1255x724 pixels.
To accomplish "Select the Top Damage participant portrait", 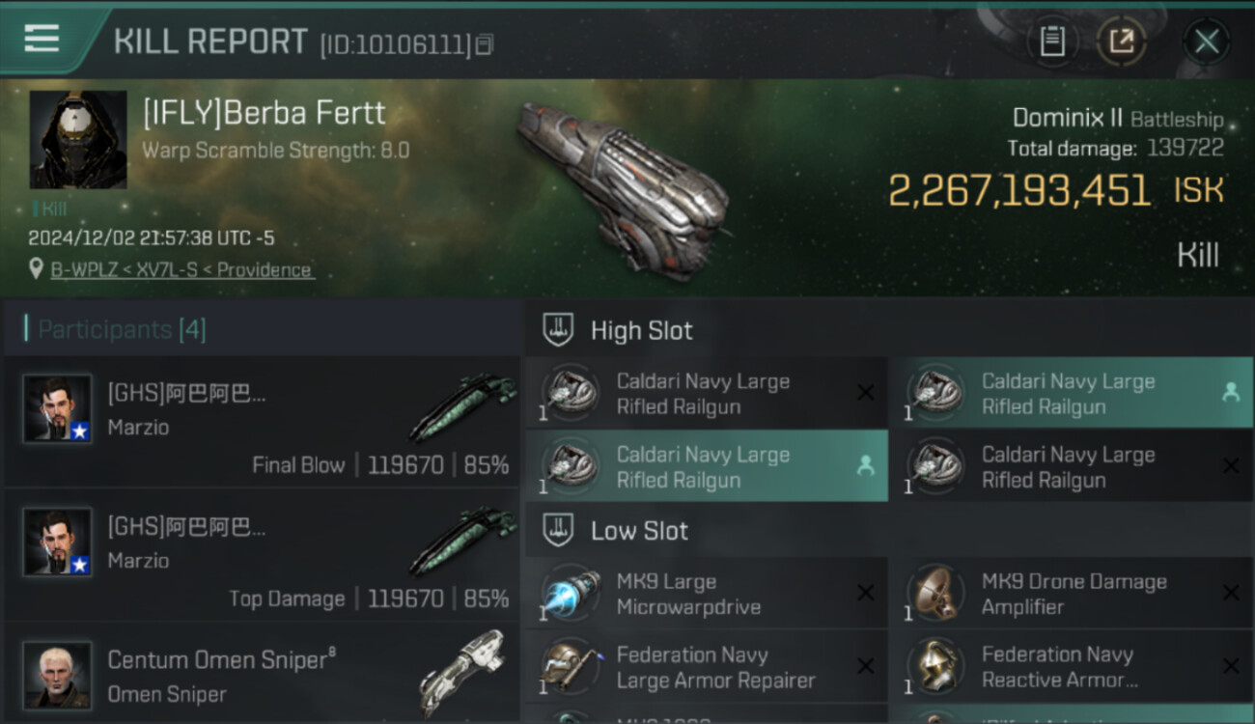I will coord(58,543).
